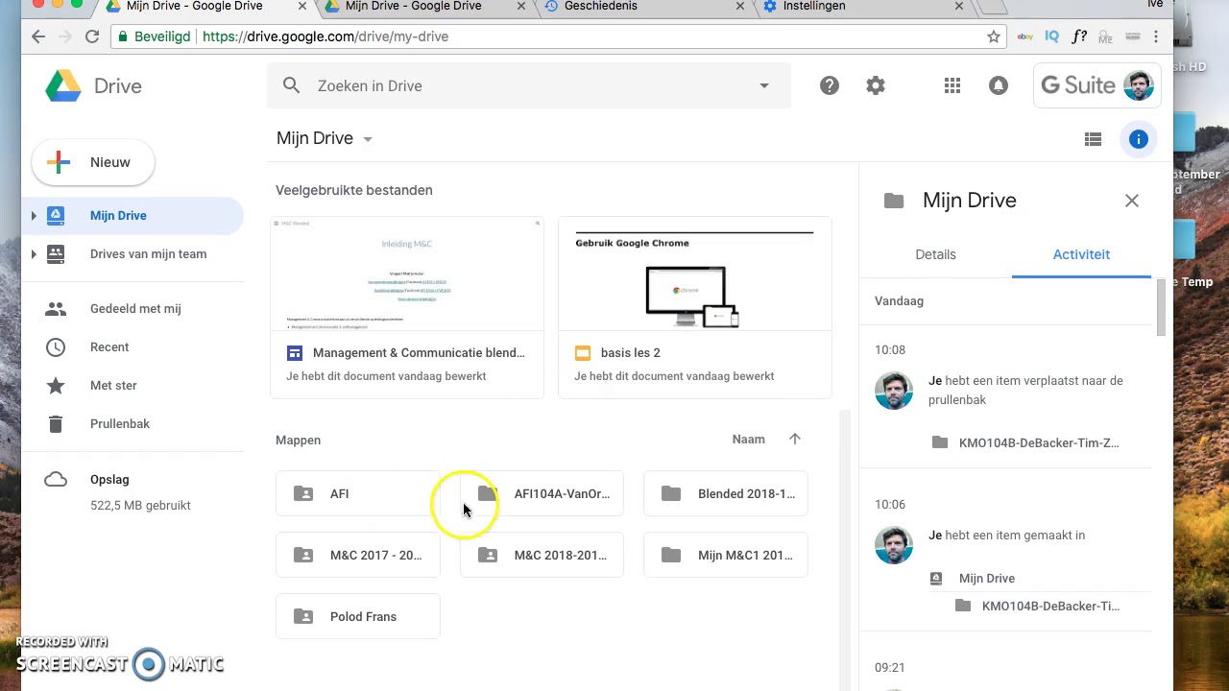Select the AFI104A-VanOr... folder

click(542, 493)
